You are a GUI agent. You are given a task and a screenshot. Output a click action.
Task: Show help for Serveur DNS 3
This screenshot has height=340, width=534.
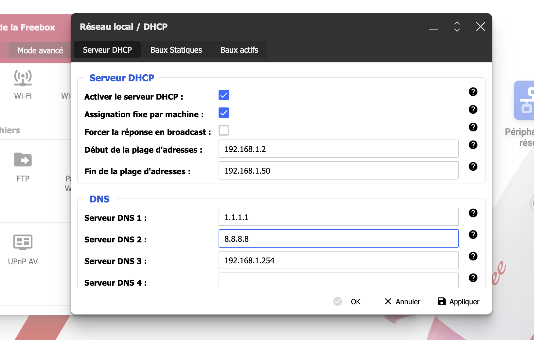(473, 256)
